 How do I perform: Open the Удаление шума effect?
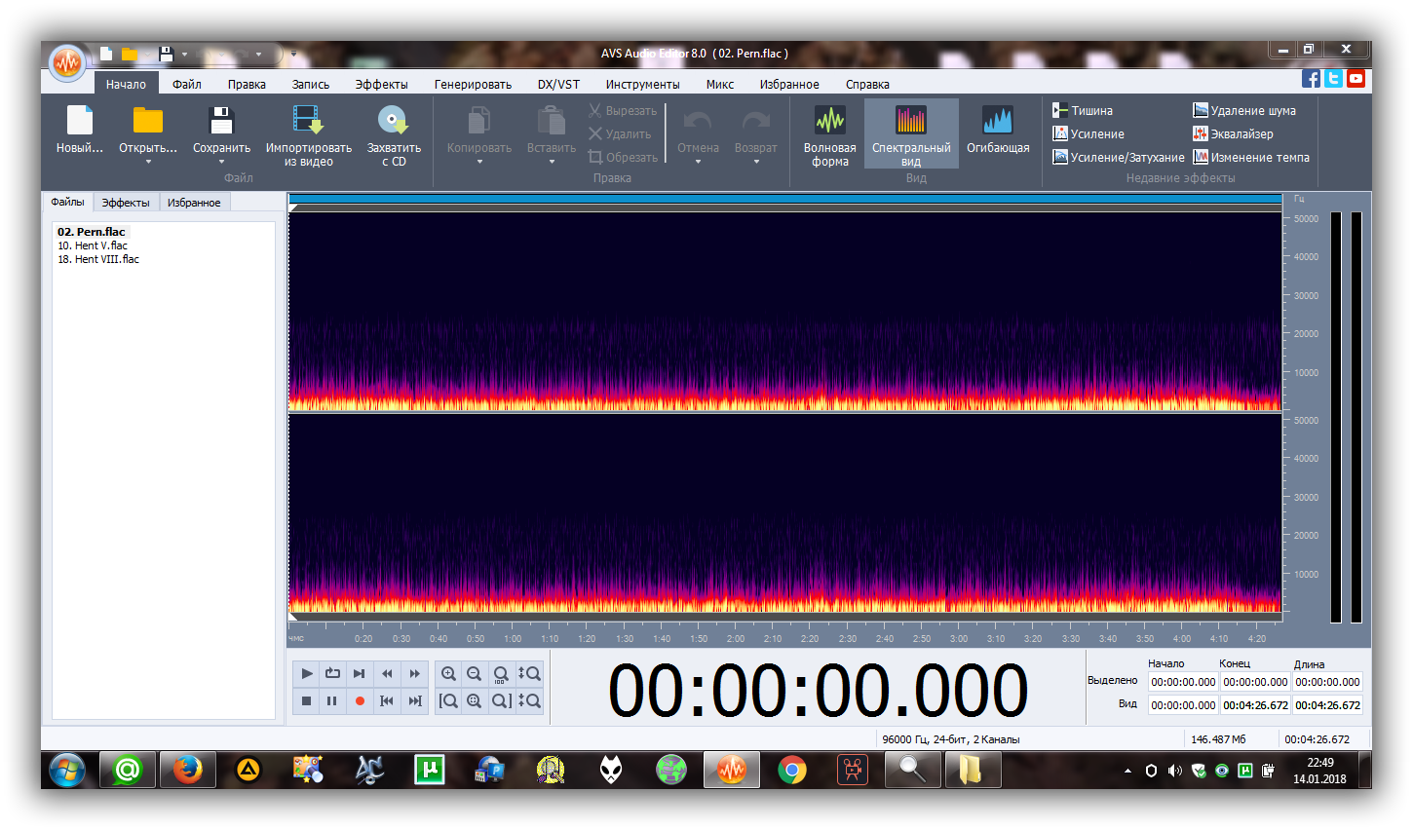[x=1244, y=110]
